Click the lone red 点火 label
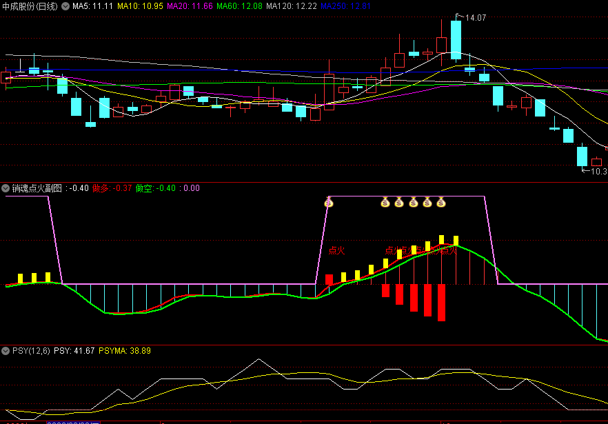This screenshot has height=424, width=608. point(336,250)
